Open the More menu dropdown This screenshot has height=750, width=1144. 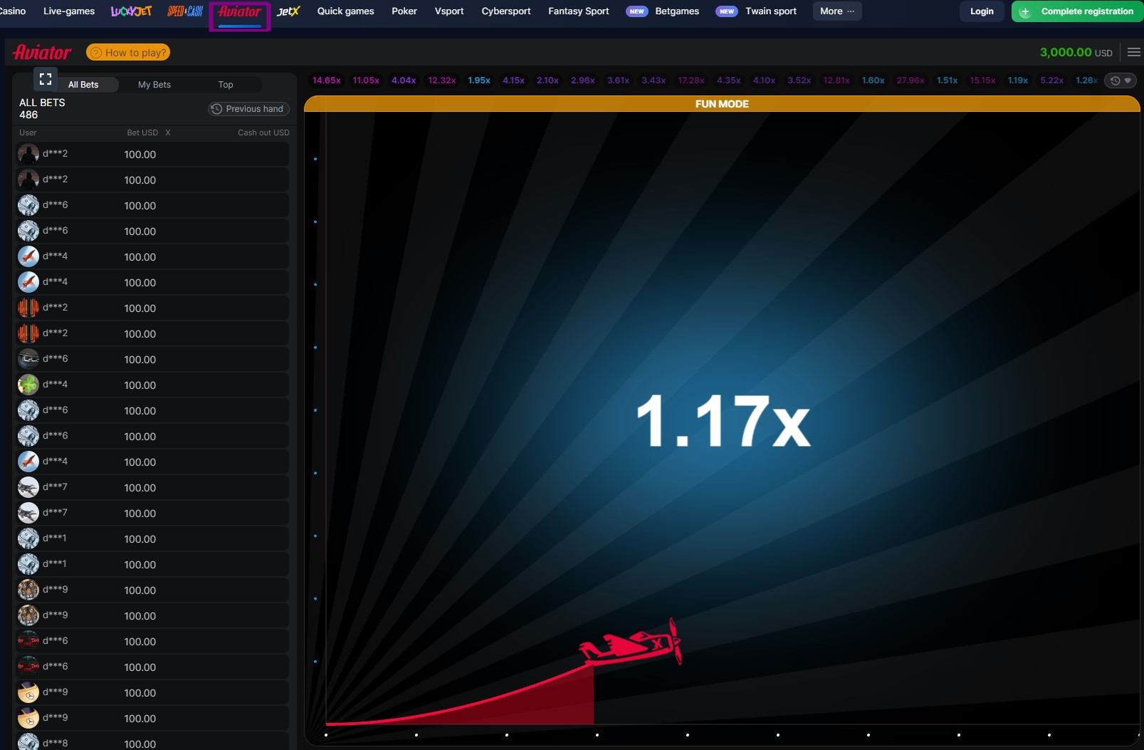(x=836, y=11)
